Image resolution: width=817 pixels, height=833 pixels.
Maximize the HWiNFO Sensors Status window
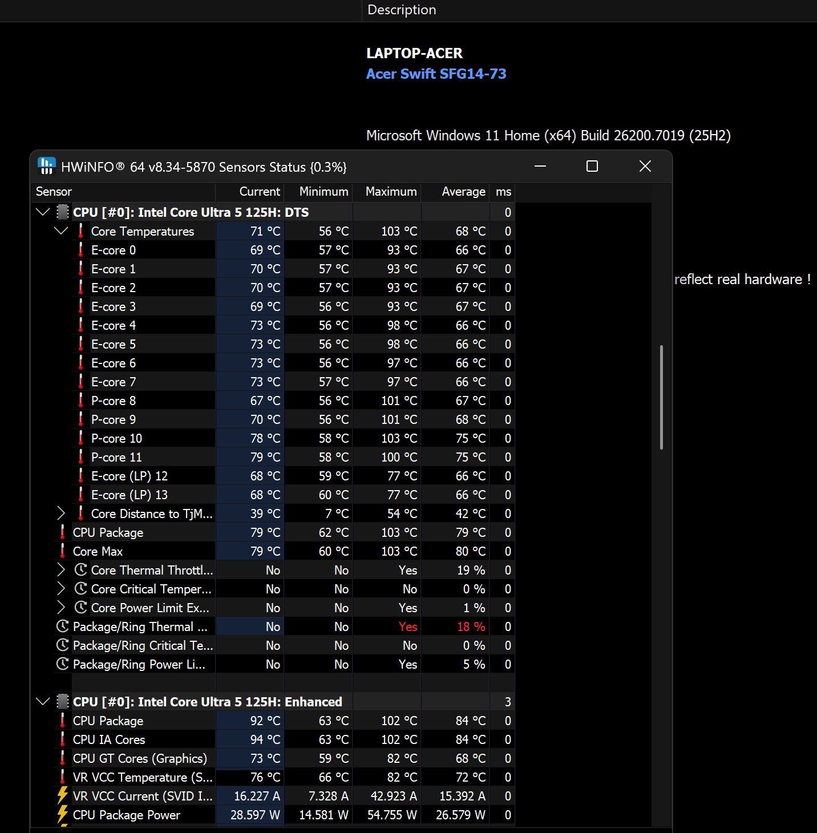592,166
